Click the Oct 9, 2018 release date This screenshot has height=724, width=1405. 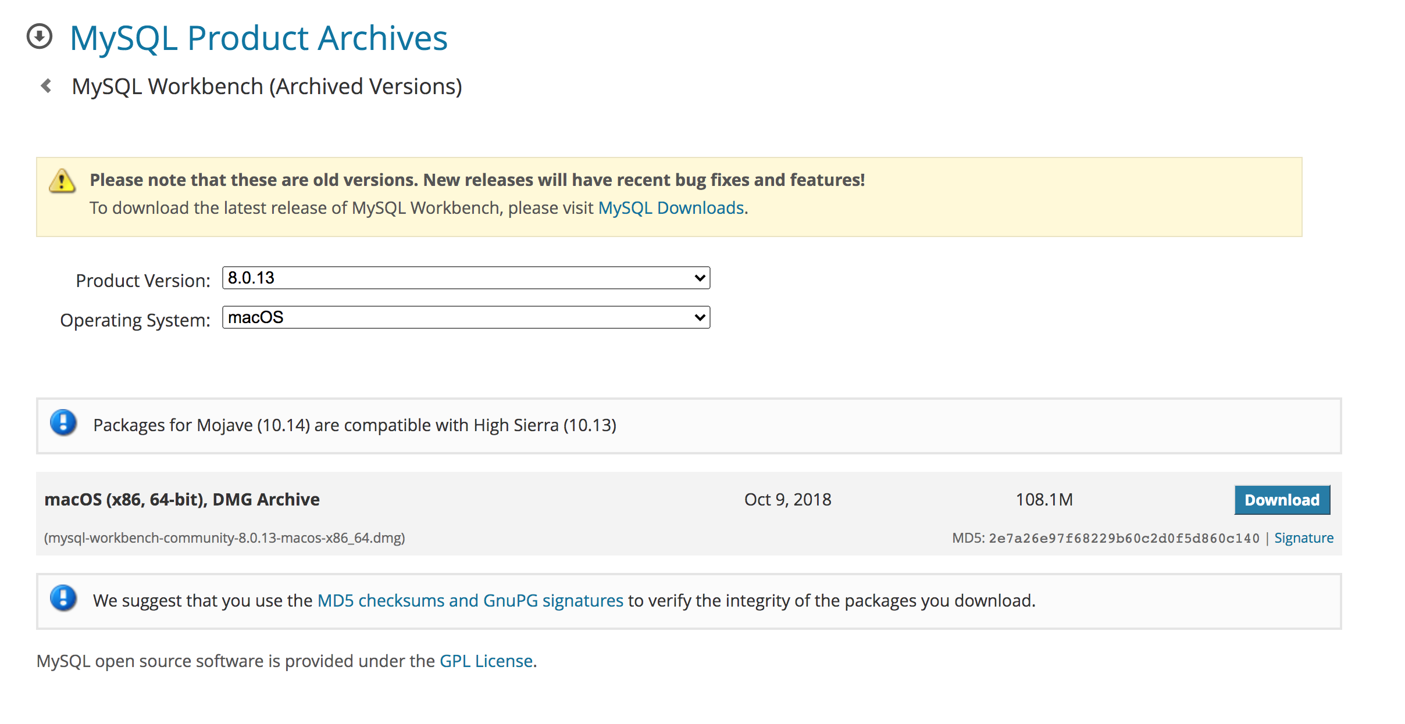(787, 500)
